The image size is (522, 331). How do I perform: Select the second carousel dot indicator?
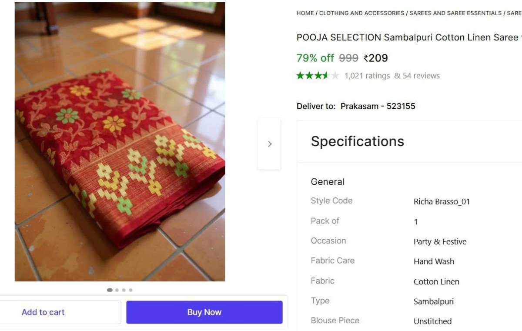point(117,290)
